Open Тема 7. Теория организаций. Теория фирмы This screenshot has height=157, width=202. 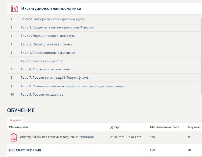55,78
